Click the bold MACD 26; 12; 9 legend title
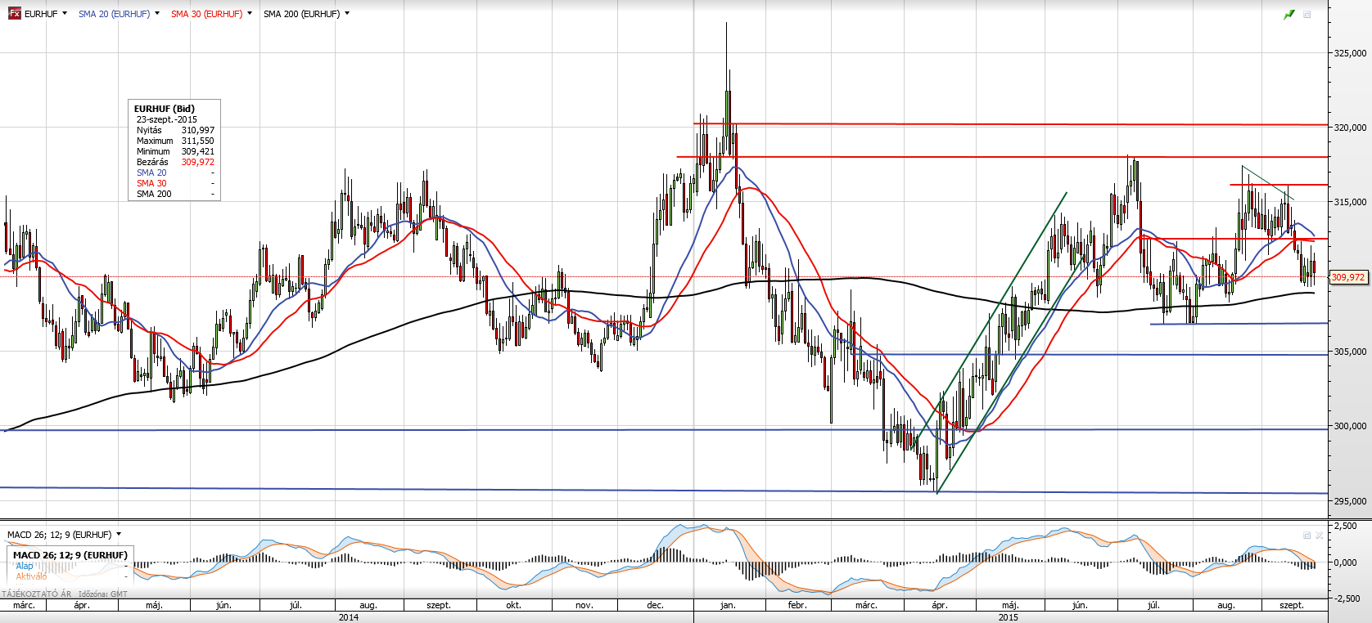 pyautogui.click(x=70, y=555)
